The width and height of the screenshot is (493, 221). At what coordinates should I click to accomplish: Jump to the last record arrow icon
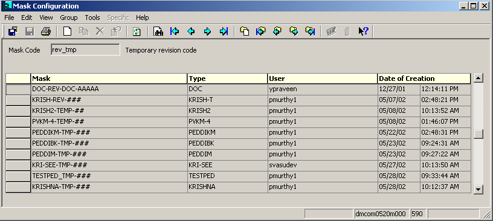[224, 31]
